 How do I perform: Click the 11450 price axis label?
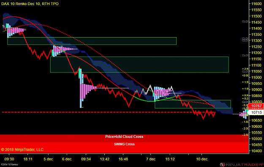(256, 22)
